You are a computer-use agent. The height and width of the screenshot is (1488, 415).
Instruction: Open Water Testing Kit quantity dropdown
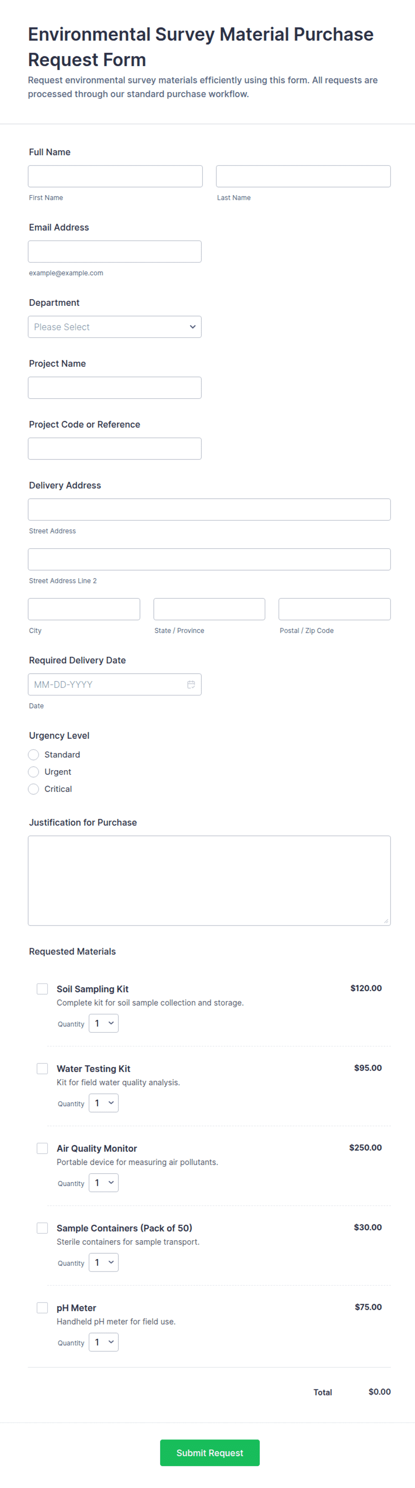coord(104,1103)
